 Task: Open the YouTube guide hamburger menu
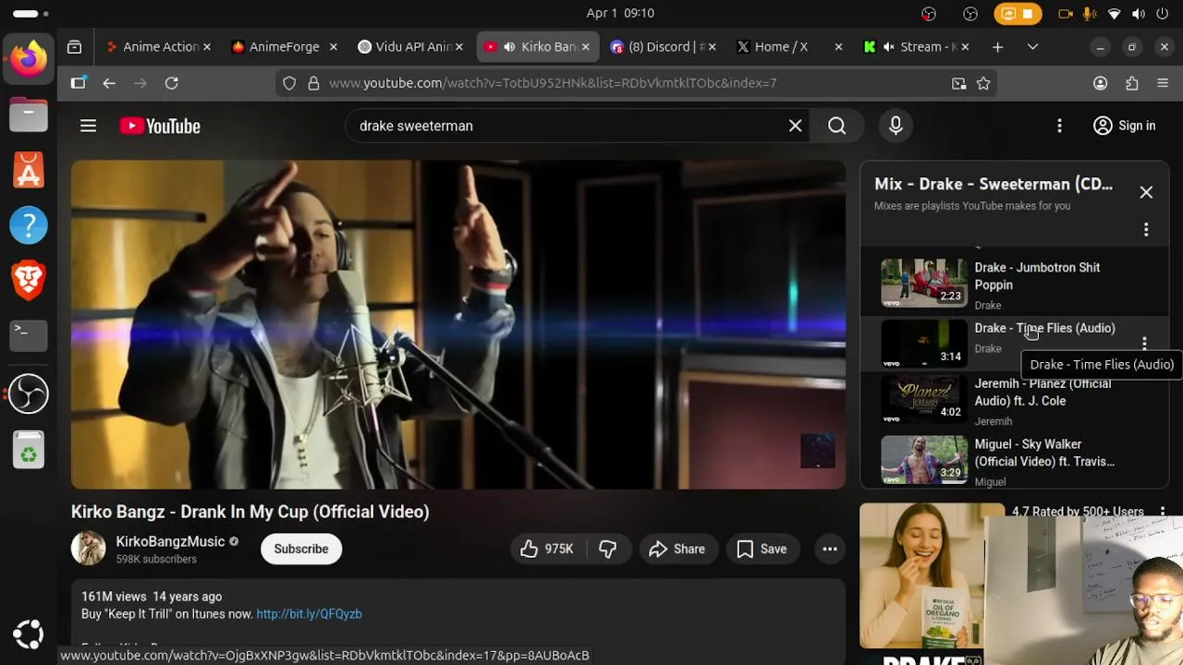tap(88, 126)
